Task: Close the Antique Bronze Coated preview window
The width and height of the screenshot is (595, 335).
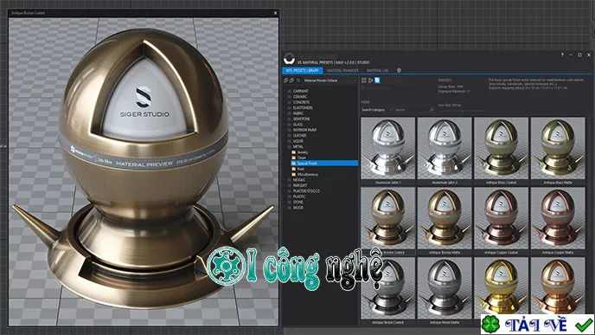Action: pyautogui.click(x=276, y=13)
